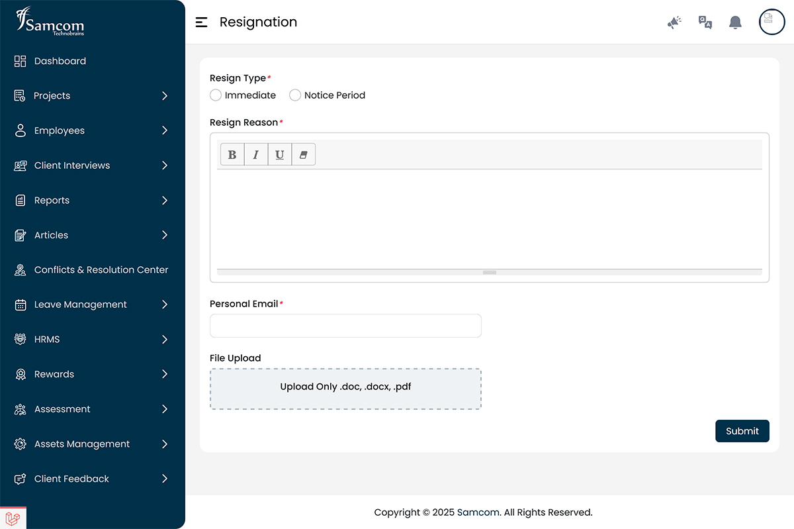Image resolution: width=794 pixels, height=529 pixels.
Task: Toggle underline formatting in editor
Action: point(280,154)
